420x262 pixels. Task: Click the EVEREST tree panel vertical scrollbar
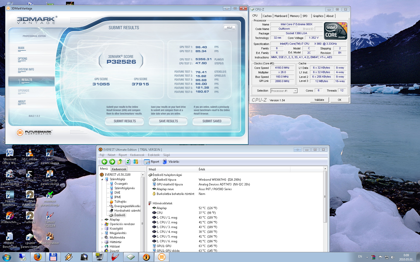[143, 212]
